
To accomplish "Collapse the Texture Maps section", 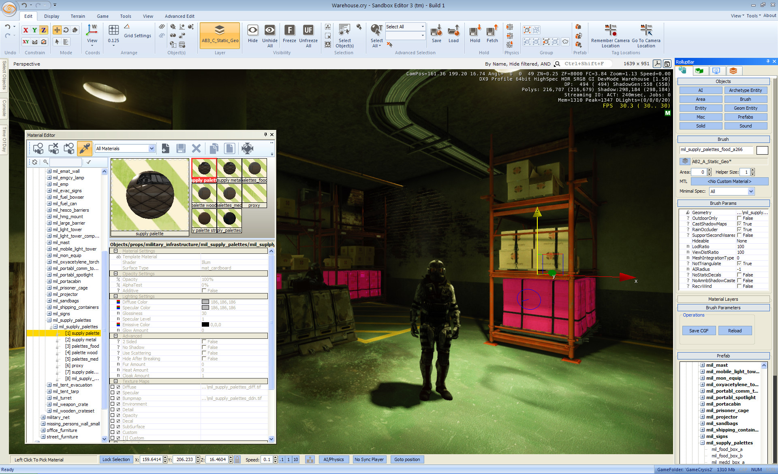I will pos(115,381).
